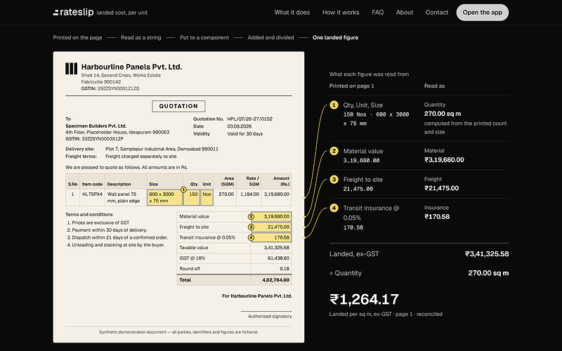562x351 pixels.
Task: Click highlighted amount 170.58 on the document
Action: 271,237
